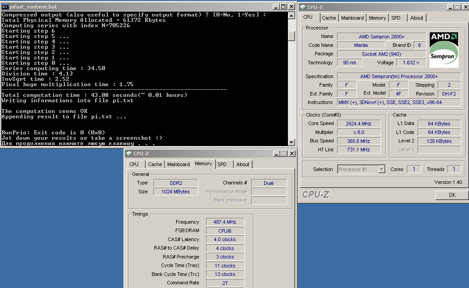
Task: Click the 'Total computation time : 43.08 seconds' line
Action: tap(94, 95)
